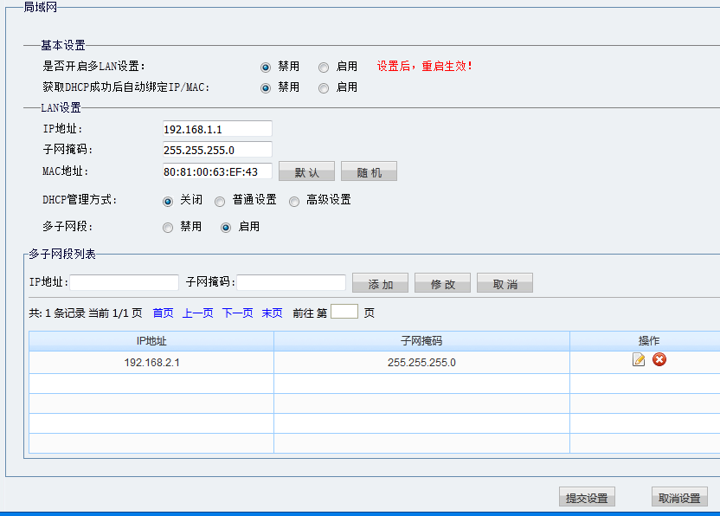
Task: Click the red 设置后，重启生效 notice
Action: [x=425, y=66]
